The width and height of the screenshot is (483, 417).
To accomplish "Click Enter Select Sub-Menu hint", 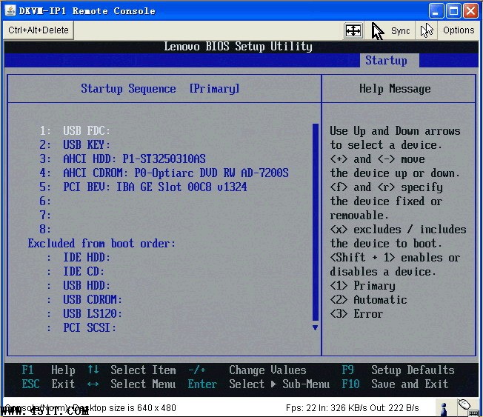I will point(259,384).
